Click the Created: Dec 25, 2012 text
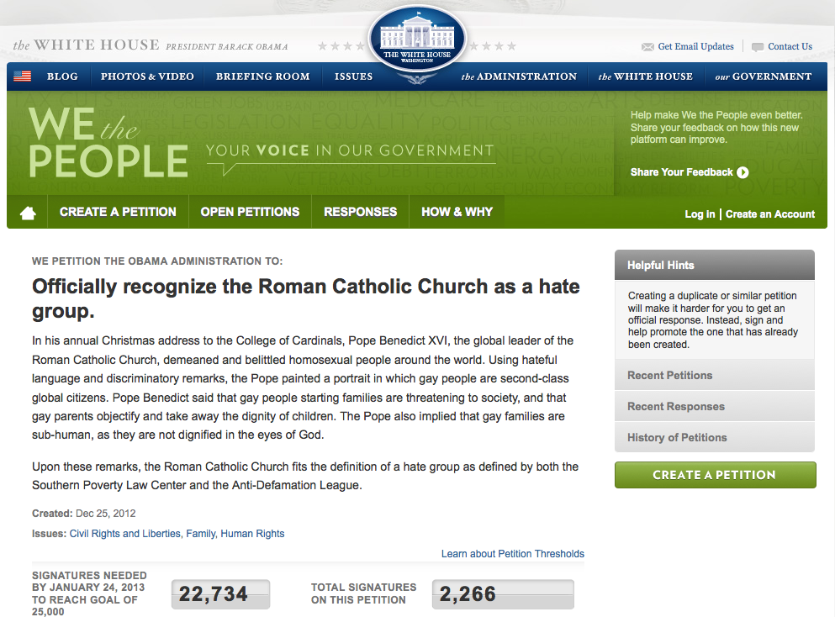Image resolution: width=835 pixels, height=617 pixels. point(83,514)
